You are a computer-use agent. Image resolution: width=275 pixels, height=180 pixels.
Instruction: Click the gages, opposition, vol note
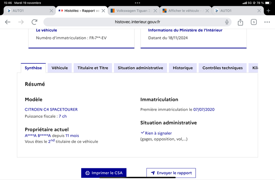coord(164,139)
